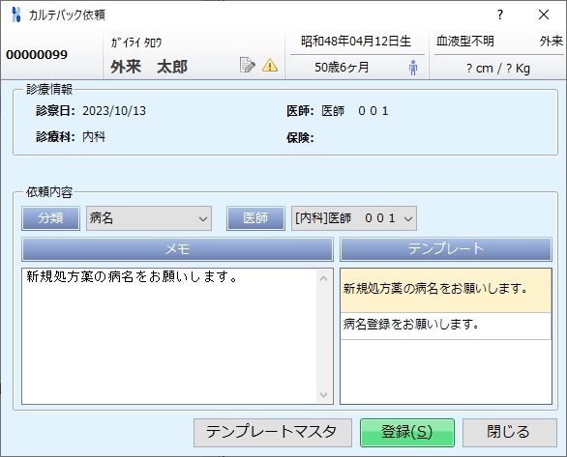Click the 分類 button
Screen dimensions: 567x457
[x=50, y=218]
